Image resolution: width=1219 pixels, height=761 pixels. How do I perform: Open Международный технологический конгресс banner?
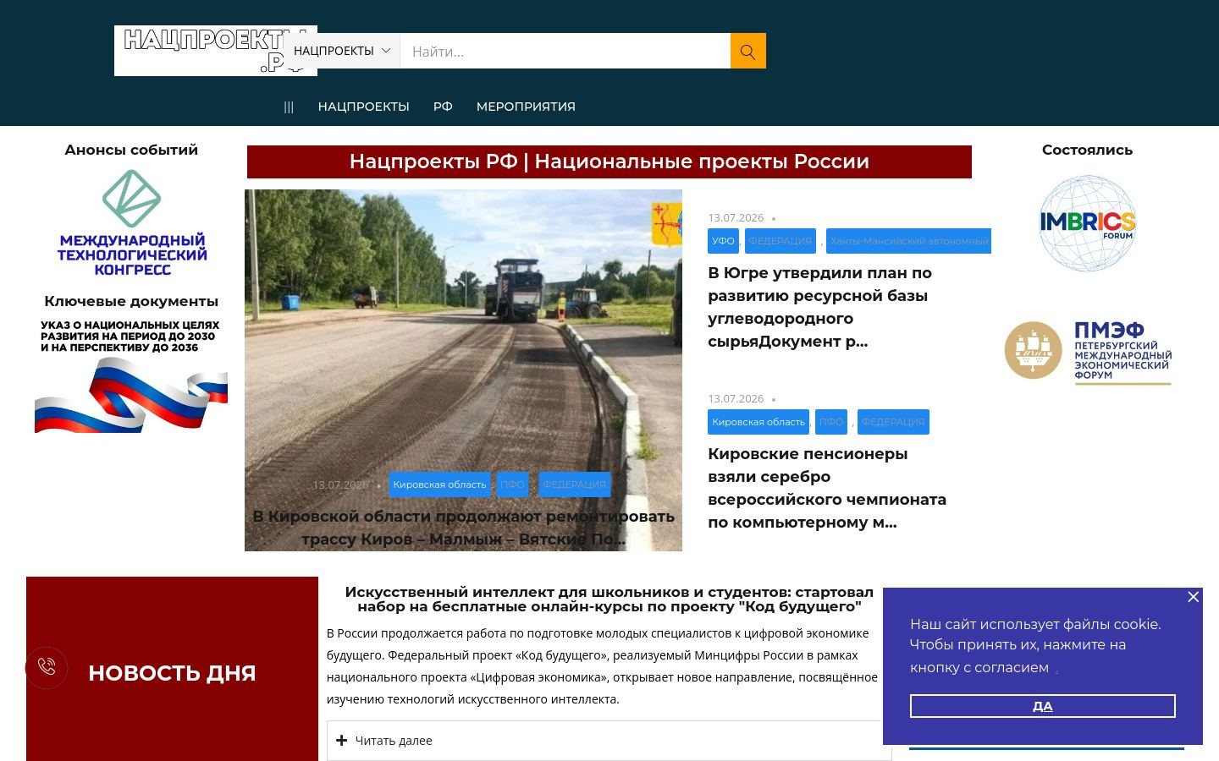pos(131,223)
